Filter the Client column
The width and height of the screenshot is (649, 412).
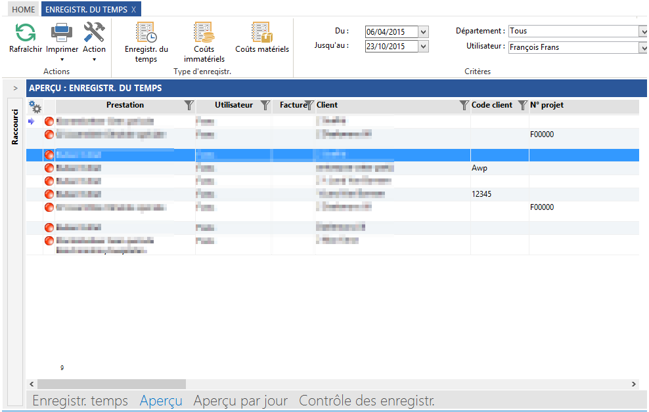coord(464,106)
